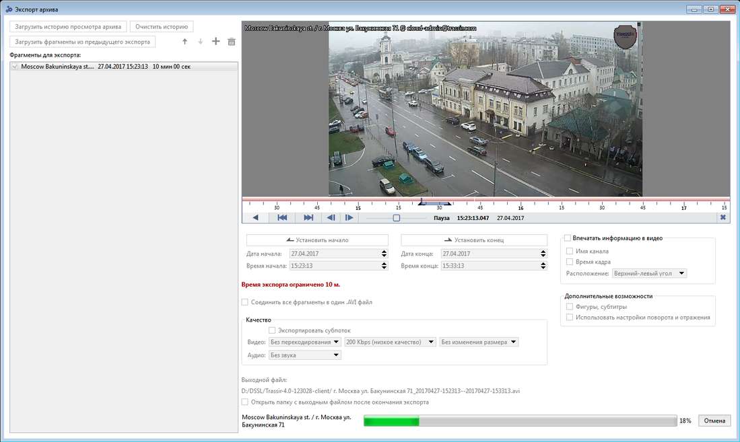The image size is (740, 442).
Task: Open the 'Без перекодирования' video dropdown
Action: coord(305,342)
